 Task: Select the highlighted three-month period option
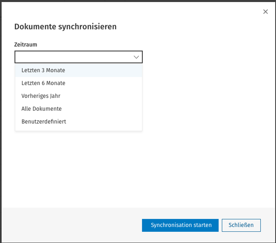78,70
